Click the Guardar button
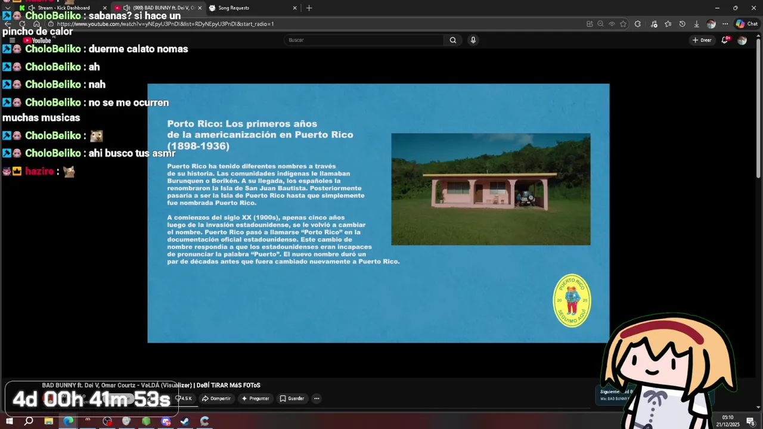The height and width of the screenshot is (429, 763). click(292, 399)
